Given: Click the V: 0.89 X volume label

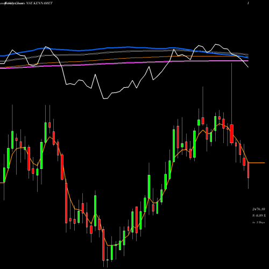Looking at the screenshot, I should point(259,216).
